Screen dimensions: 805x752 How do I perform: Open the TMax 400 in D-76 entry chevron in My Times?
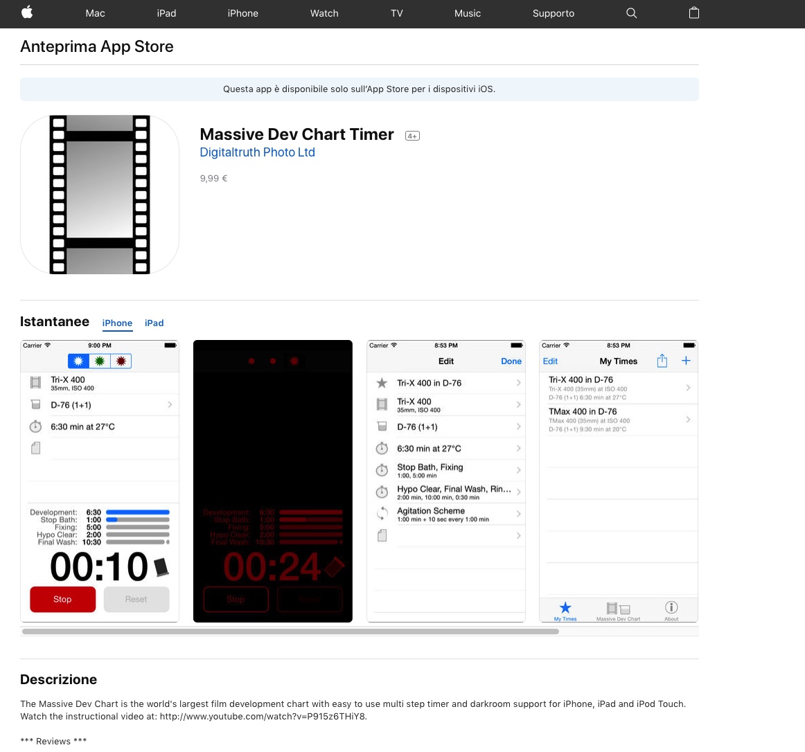pos(688,420)
